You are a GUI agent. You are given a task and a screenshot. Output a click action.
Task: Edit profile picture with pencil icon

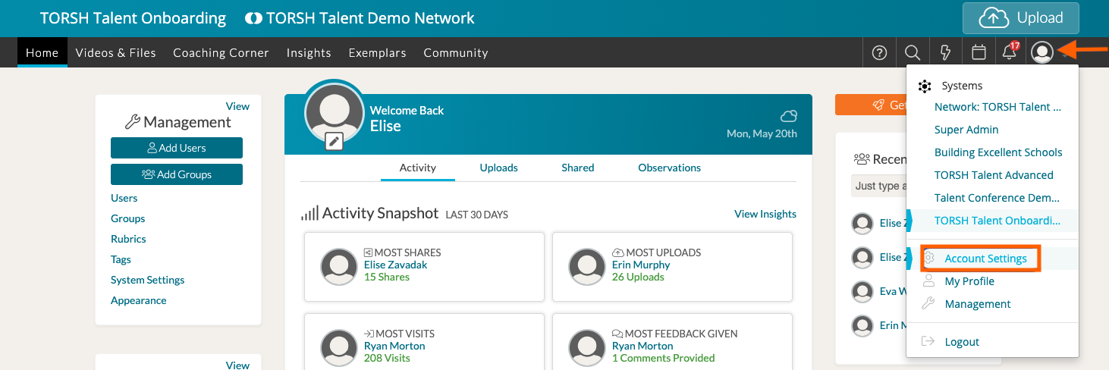(x=335, y=141)
